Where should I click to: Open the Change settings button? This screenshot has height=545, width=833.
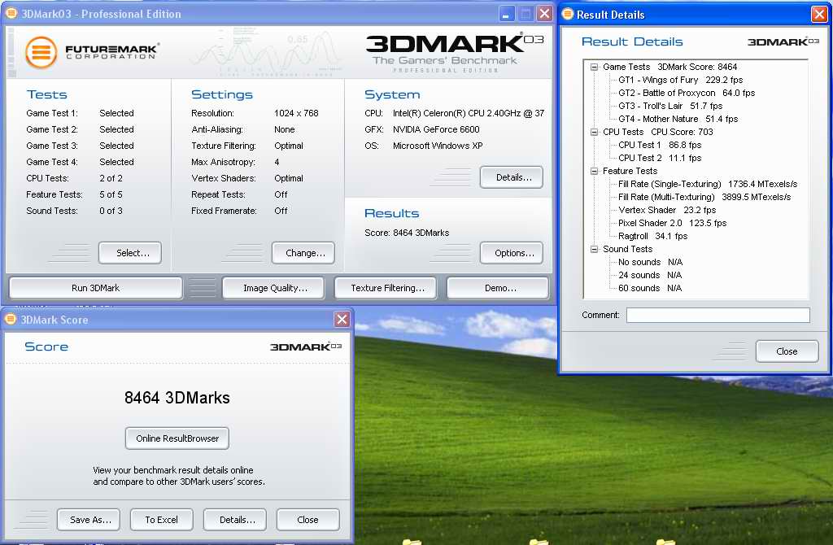pyautogui.click(x=303, y=253)
